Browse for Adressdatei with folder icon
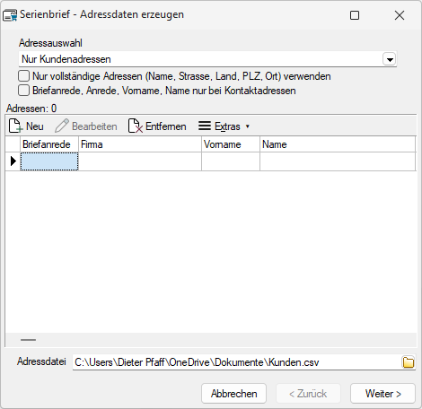The height and width of the screenshot is (409, 422). click(x=409, y=362)
